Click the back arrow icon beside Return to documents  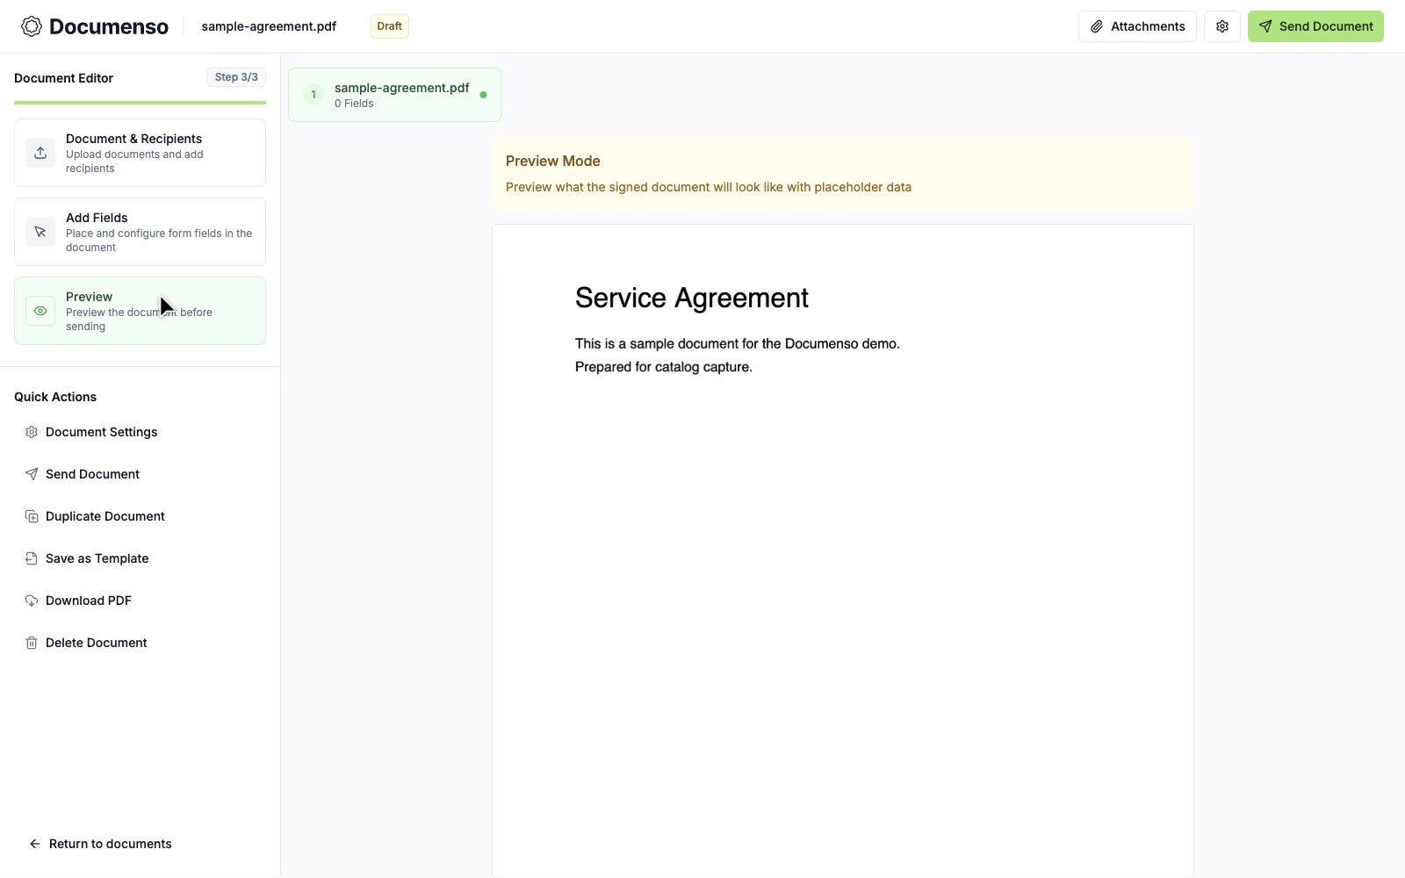(35, 844)
